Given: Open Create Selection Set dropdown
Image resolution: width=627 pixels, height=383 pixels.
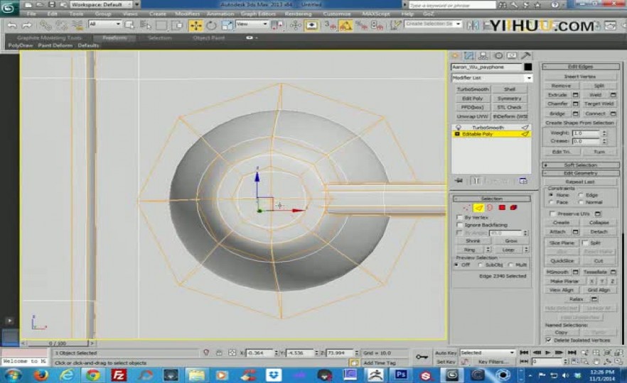Looking at the screenshot, I should [x=432, y=24].
